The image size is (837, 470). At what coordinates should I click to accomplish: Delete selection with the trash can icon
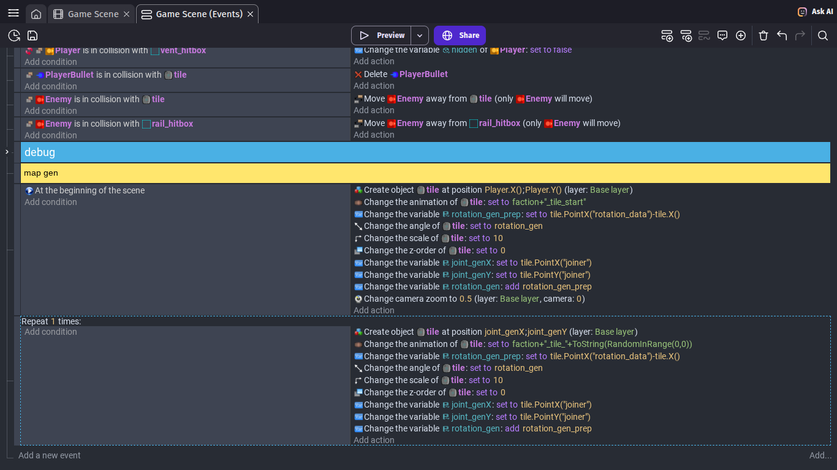point(763,35)
